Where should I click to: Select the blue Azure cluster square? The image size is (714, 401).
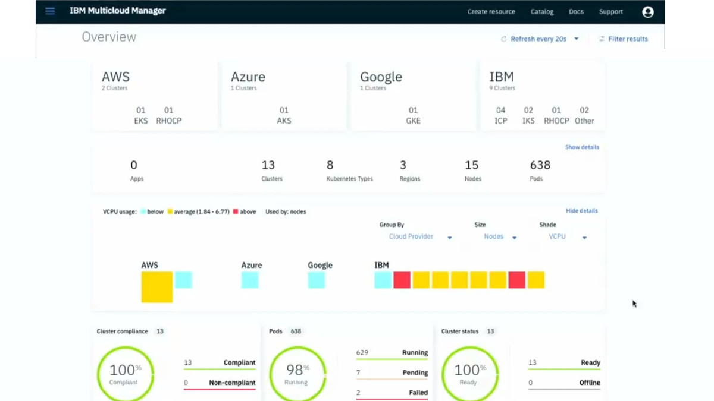point(250,280)
